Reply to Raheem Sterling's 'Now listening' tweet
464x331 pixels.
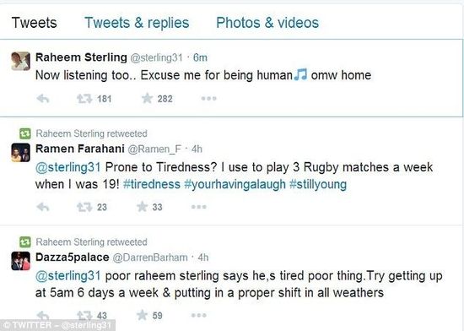click(43, 99)
